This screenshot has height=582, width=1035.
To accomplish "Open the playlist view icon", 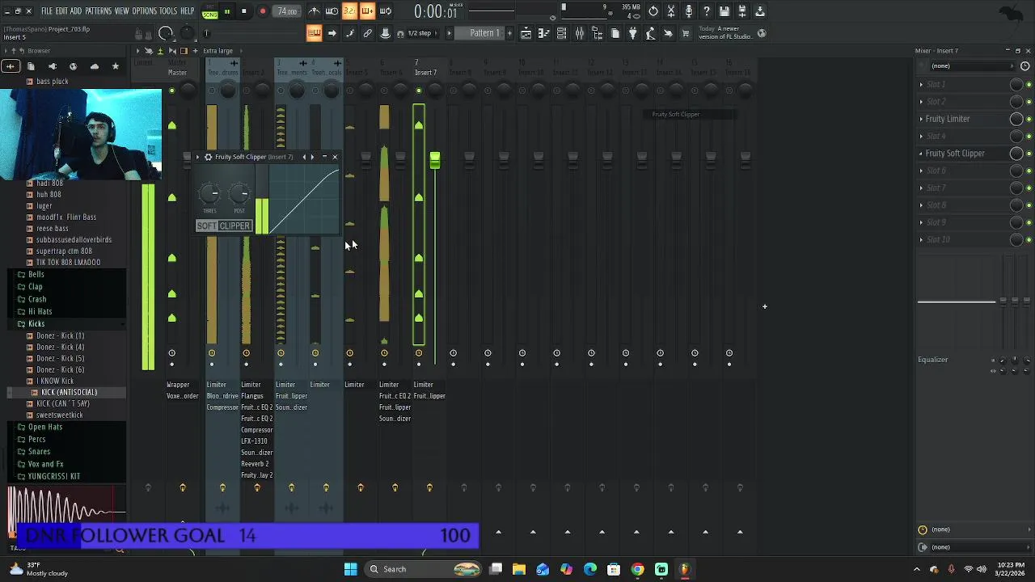I will point(526,33).
